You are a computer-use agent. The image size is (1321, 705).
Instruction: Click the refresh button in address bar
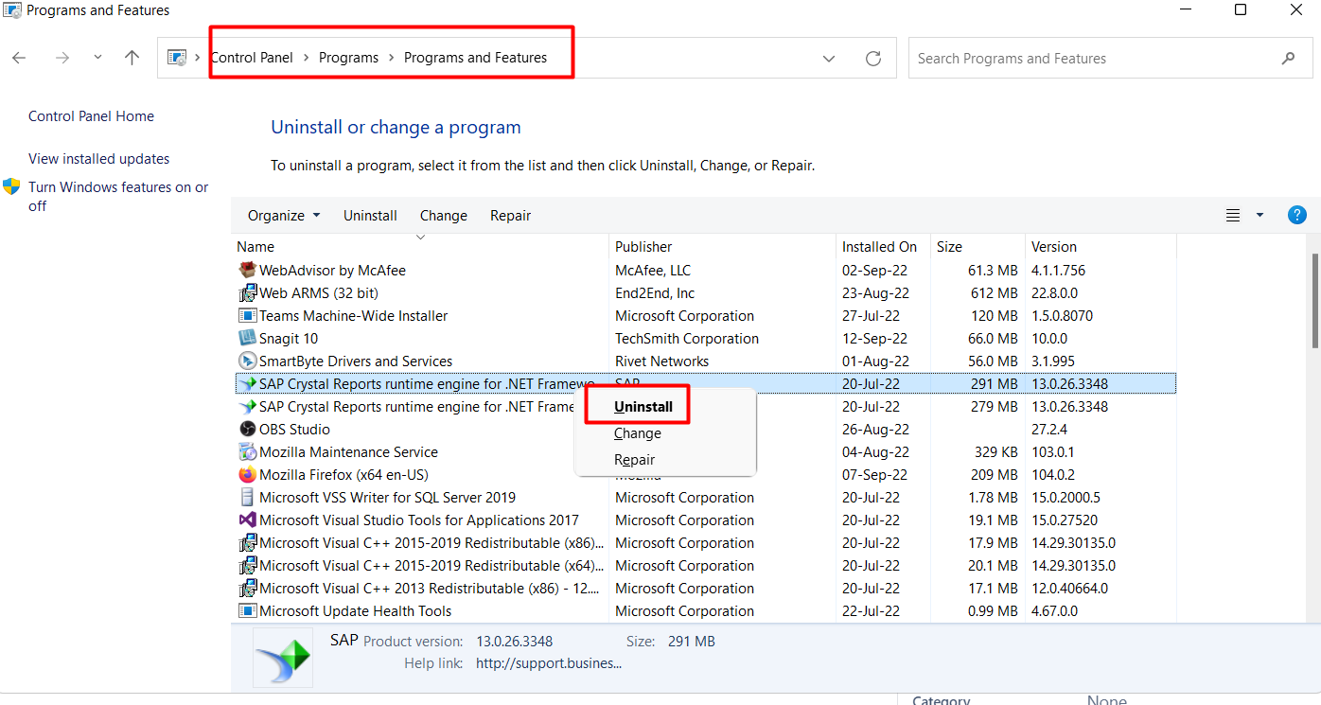(873, 59)
